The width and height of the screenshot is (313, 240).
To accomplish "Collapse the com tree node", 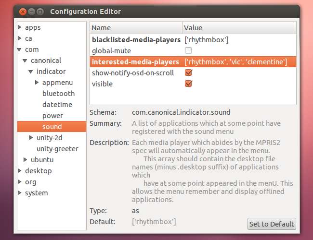I will (20, 49).
